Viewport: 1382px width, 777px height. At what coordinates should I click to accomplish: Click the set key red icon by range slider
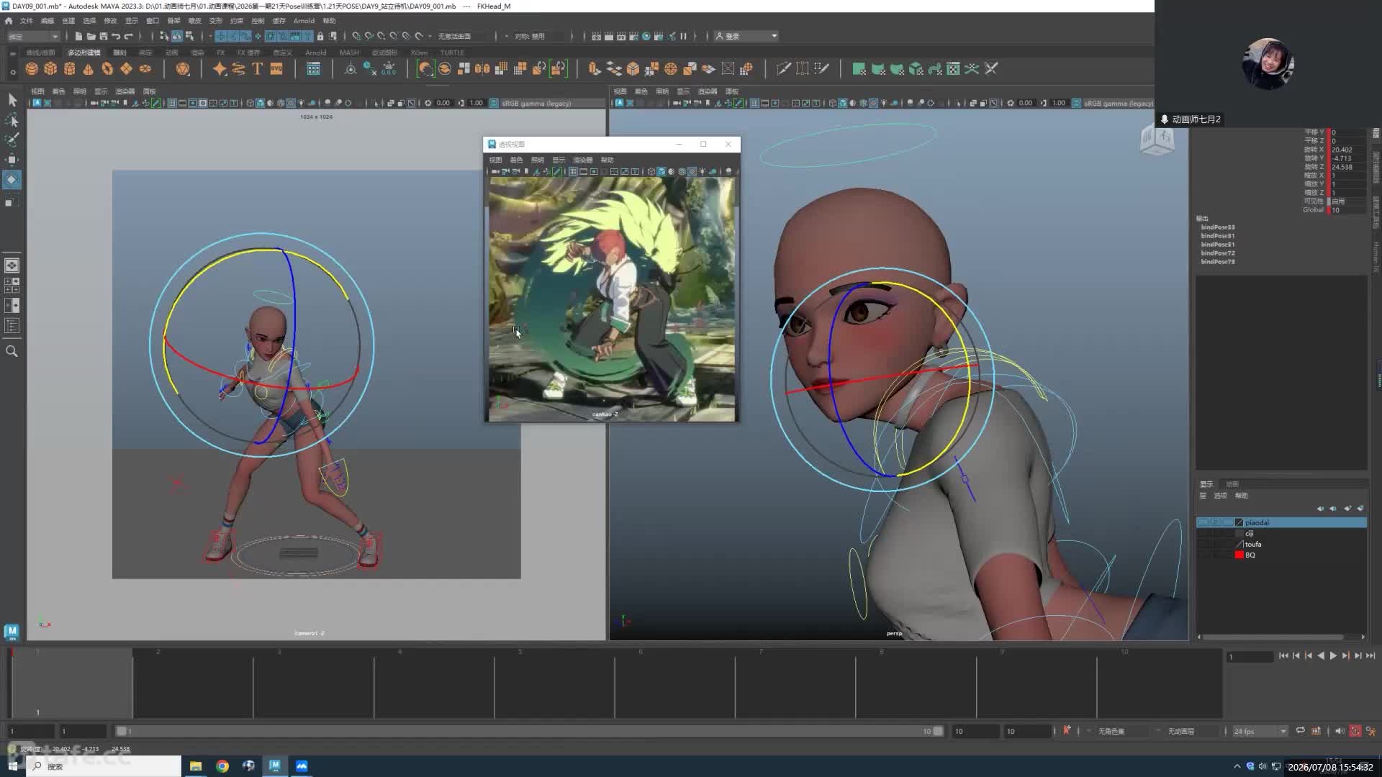(1067, 731)
